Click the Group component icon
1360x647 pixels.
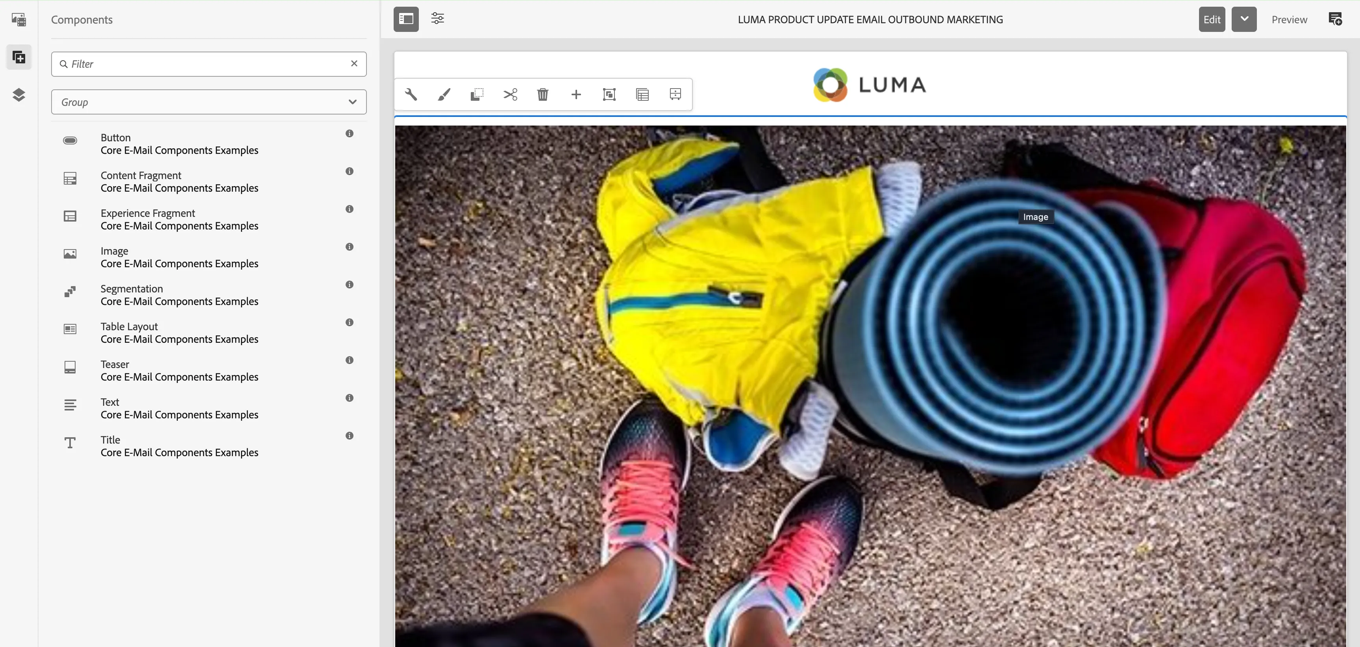609,94
